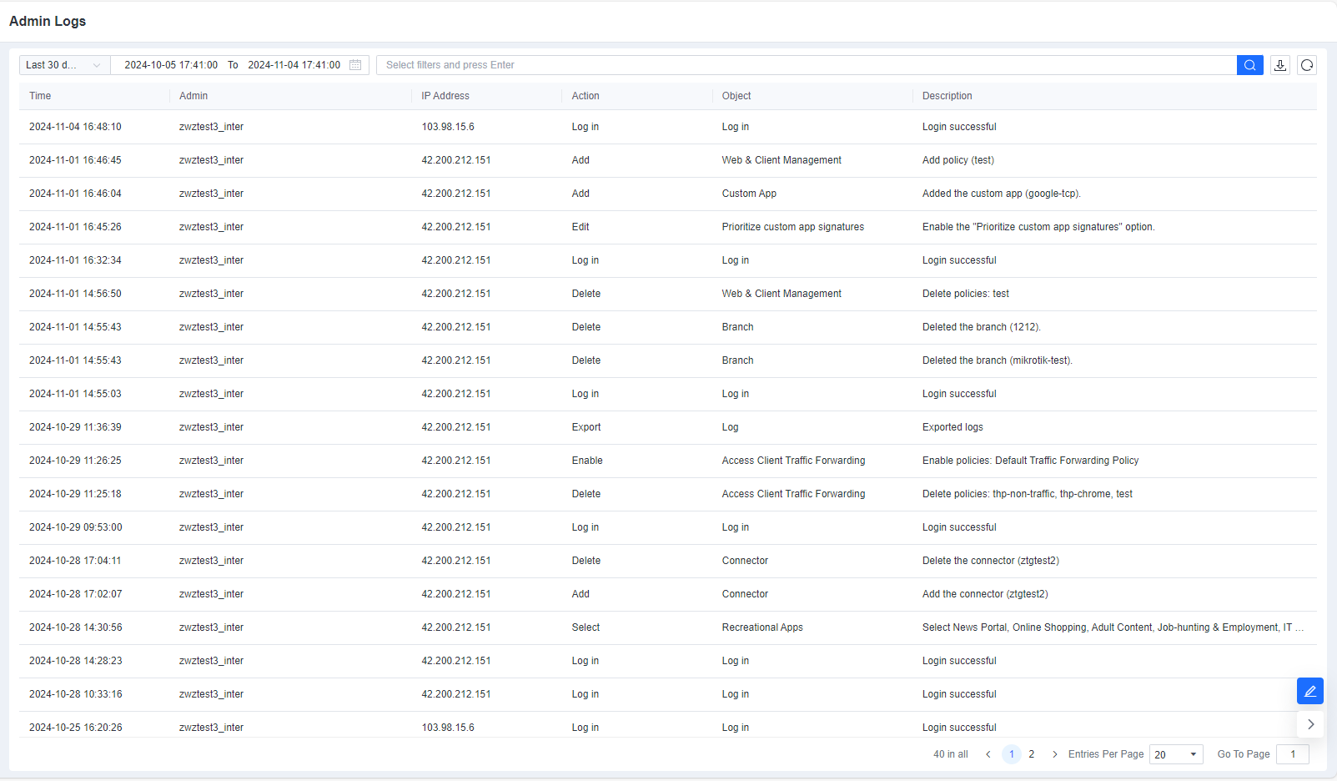
Task: Click description Delete policies: test
Action: pos(966,294)
